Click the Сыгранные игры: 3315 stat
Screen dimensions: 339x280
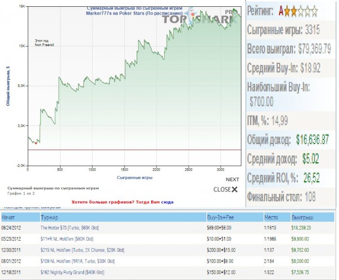click(283, 30)
